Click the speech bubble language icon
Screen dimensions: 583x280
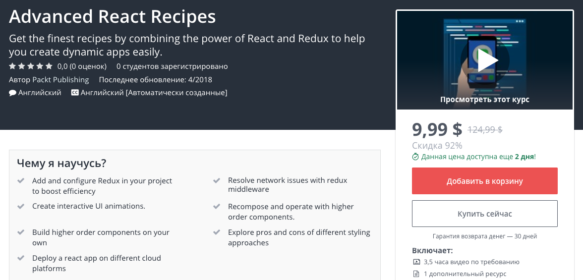(x=13, y=93)
